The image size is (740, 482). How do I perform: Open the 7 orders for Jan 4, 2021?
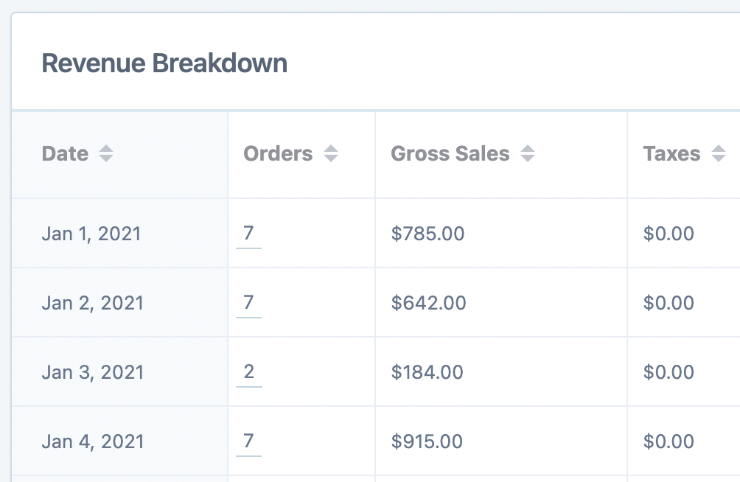coord(248,441)
